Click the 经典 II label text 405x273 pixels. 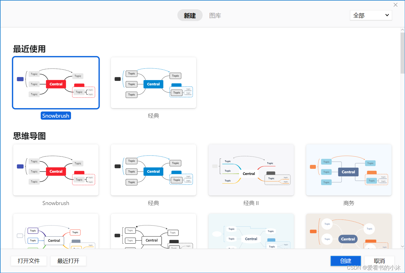click(x=251, y=203)
